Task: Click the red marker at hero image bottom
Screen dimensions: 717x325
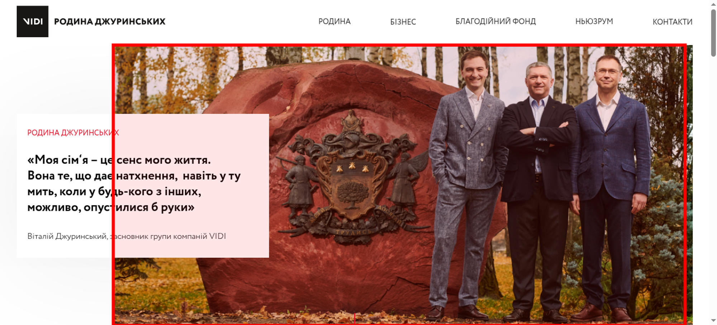Action: pos(355,318)
